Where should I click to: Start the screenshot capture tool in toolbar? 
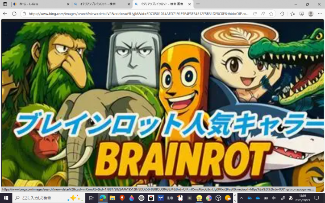302,14
